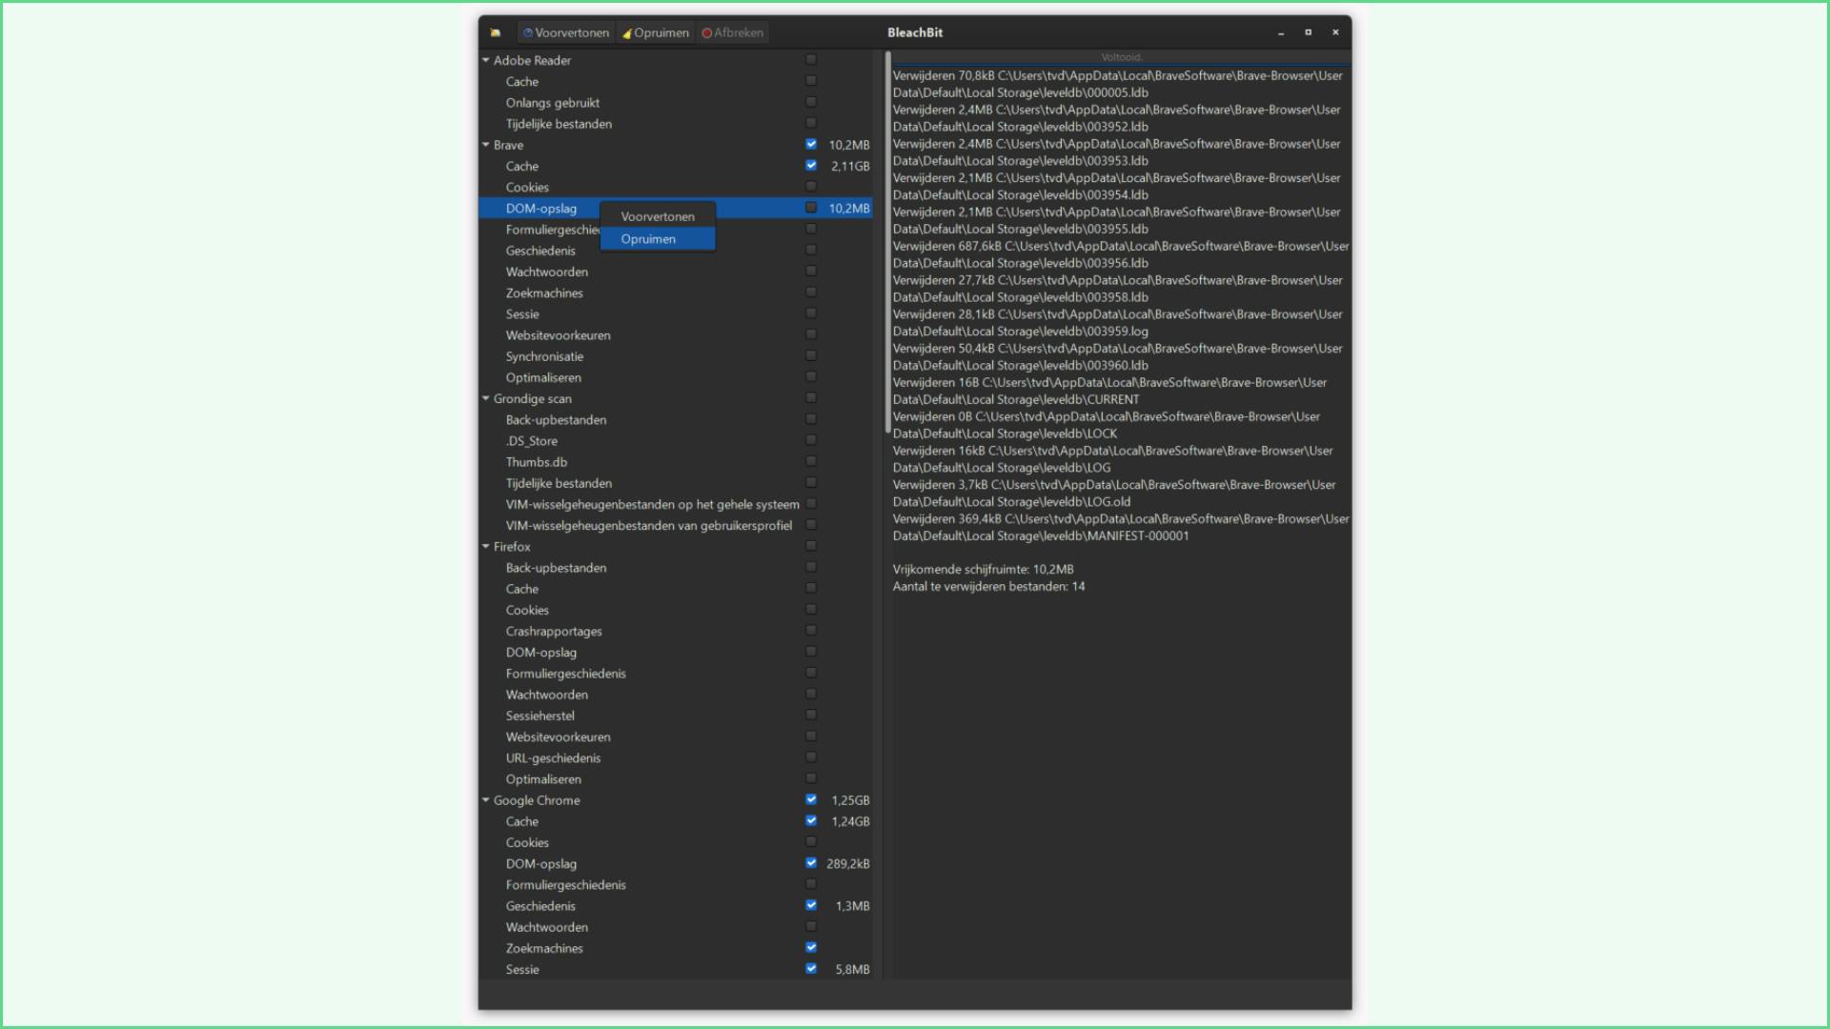Collapse the Google Chrome tree group
The image size is (1830, 1029).
coord(486,800)
